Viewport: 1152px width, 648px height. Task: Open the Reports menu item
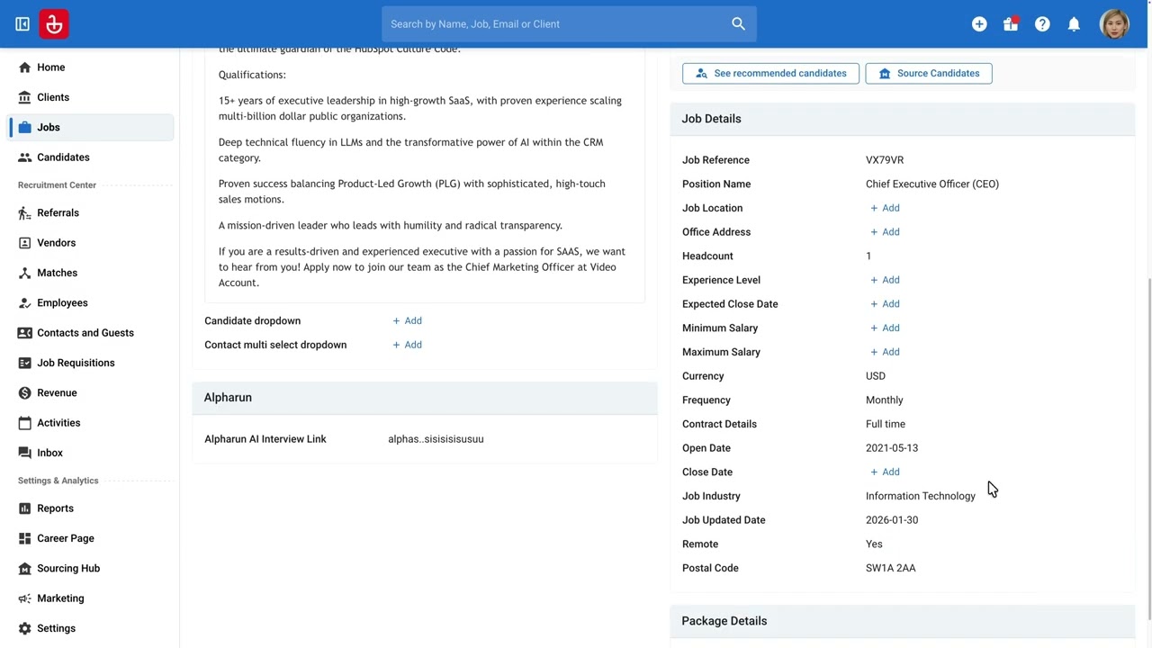tap(90, 508)
